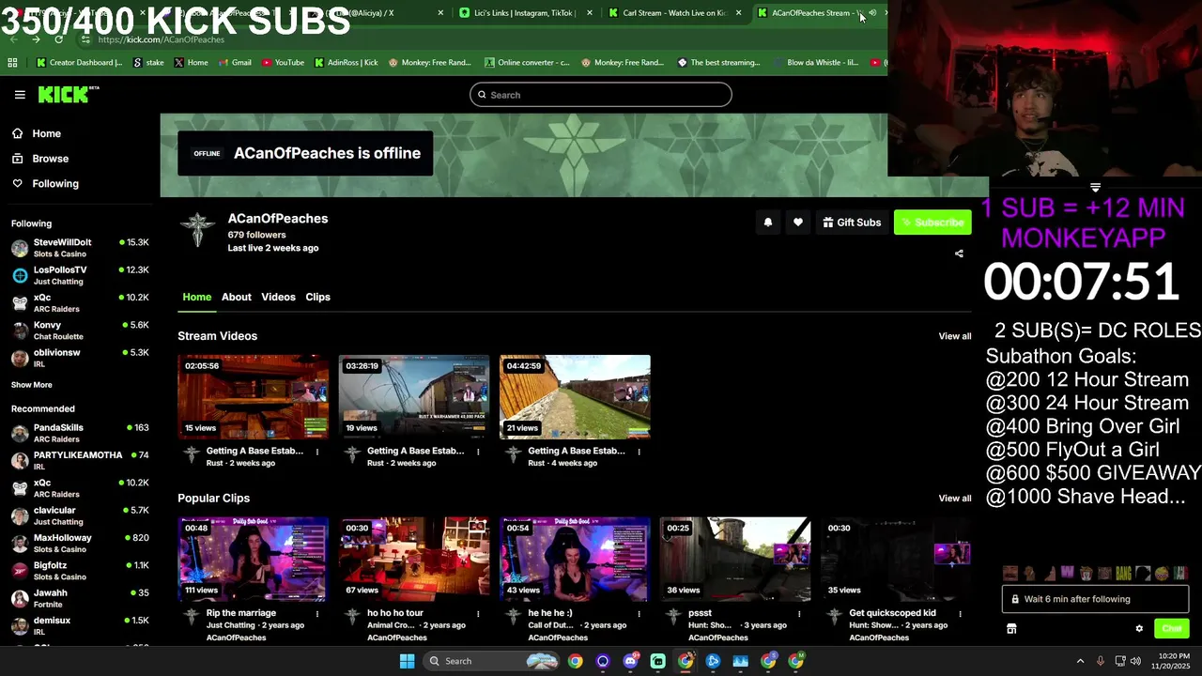
Task: Mute the ACanOfPeaches tab audio icon
Action: (872, 13)
